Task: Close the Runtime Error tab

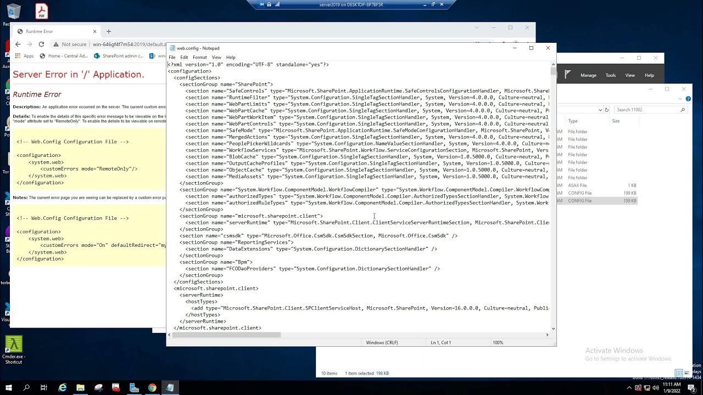Action: (94, 31)
